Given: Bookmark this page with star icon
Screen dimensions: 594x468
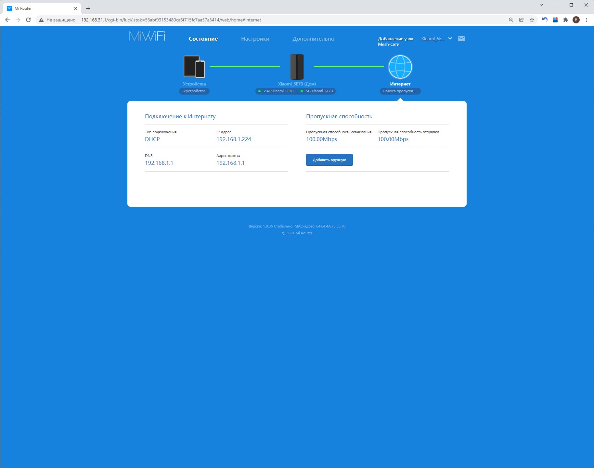Looking at the screenshot, I should pyautogui.click(x=532, y=20).
